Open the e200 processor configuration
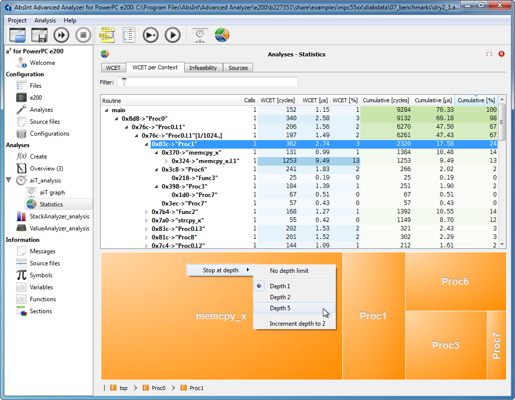515x400 pixels. (x=35, y=97)
